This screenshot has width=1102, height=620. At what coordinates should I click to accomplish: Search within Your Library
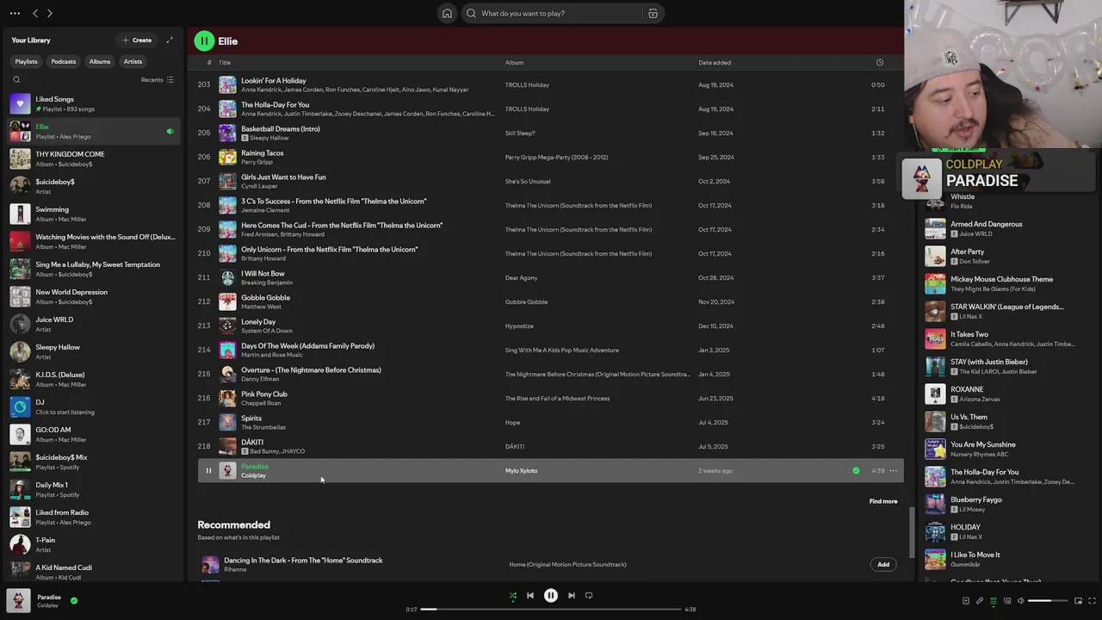16,79
